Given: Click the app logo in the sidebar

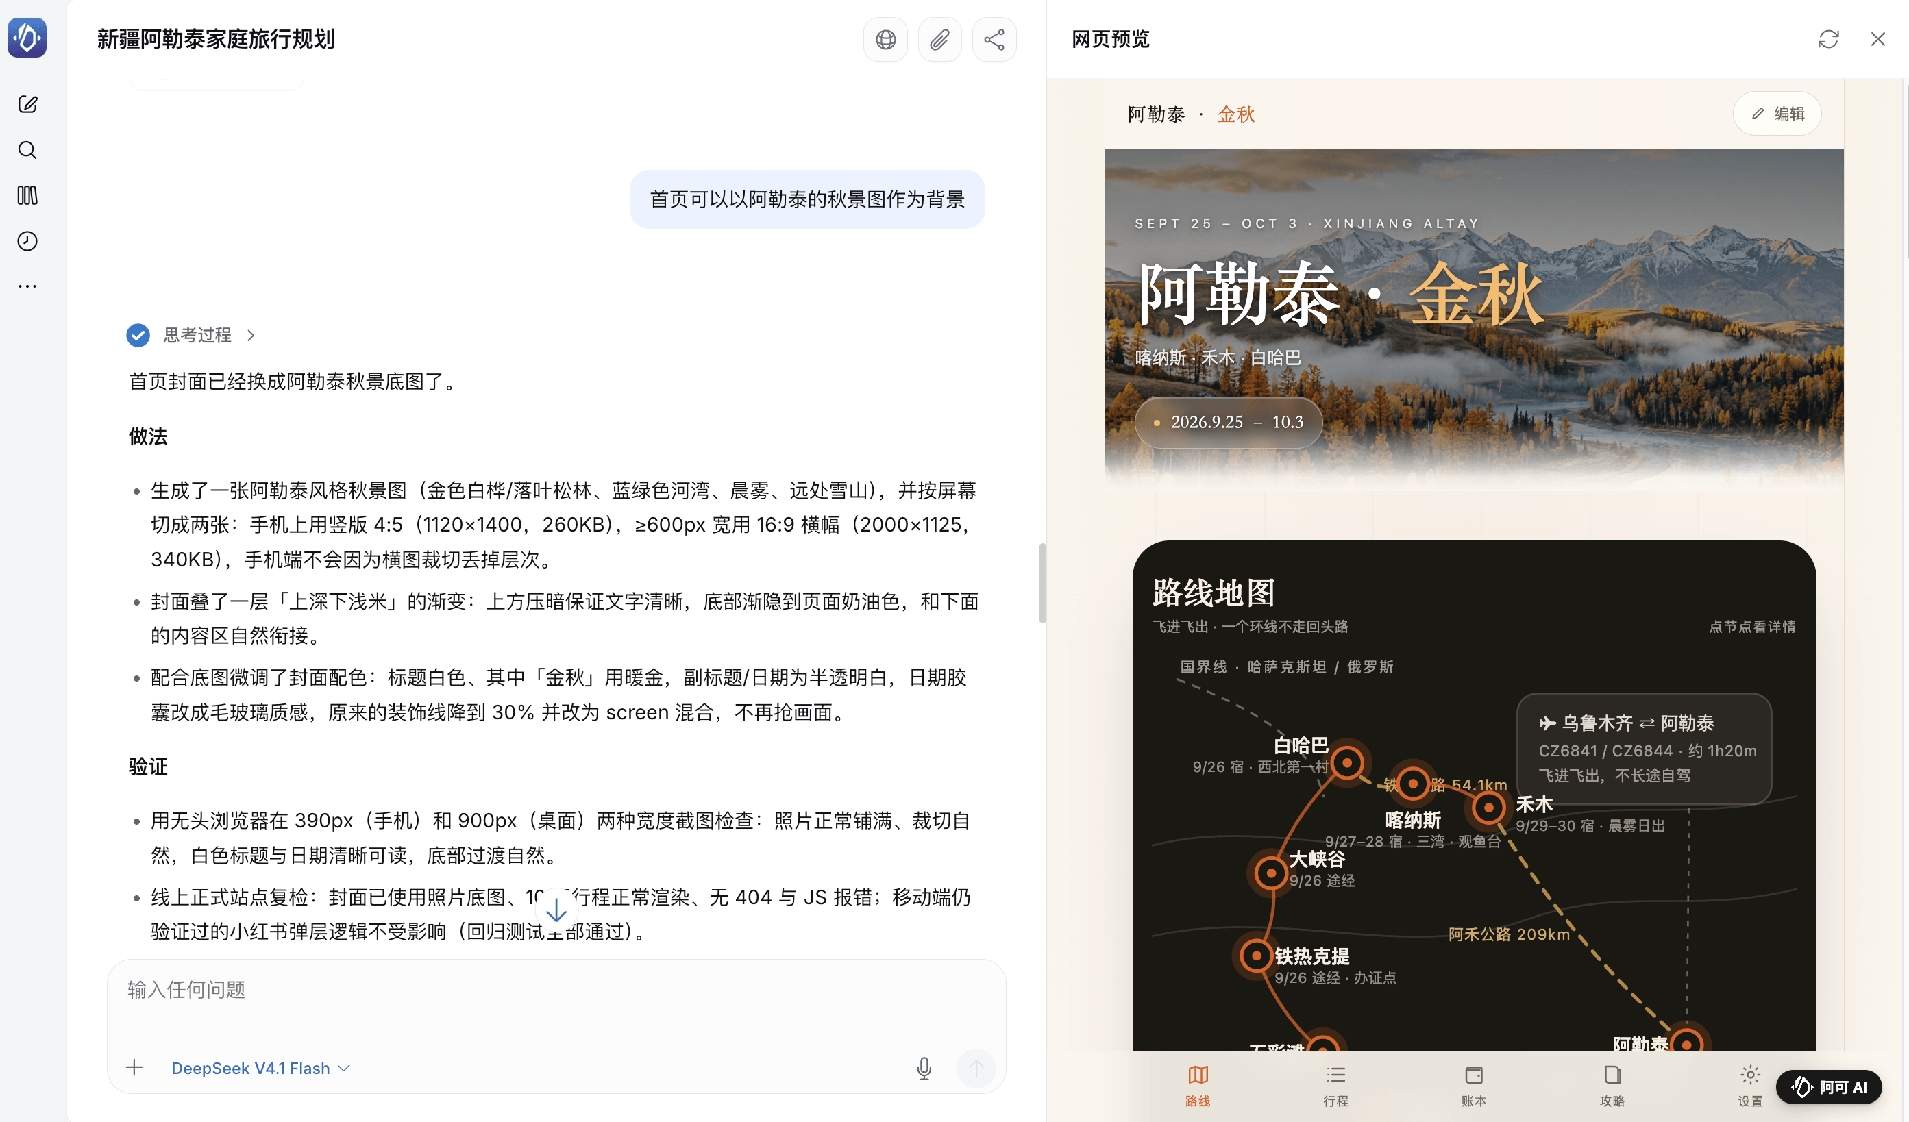Looking at the screenshot, I should tap(27, 38).
